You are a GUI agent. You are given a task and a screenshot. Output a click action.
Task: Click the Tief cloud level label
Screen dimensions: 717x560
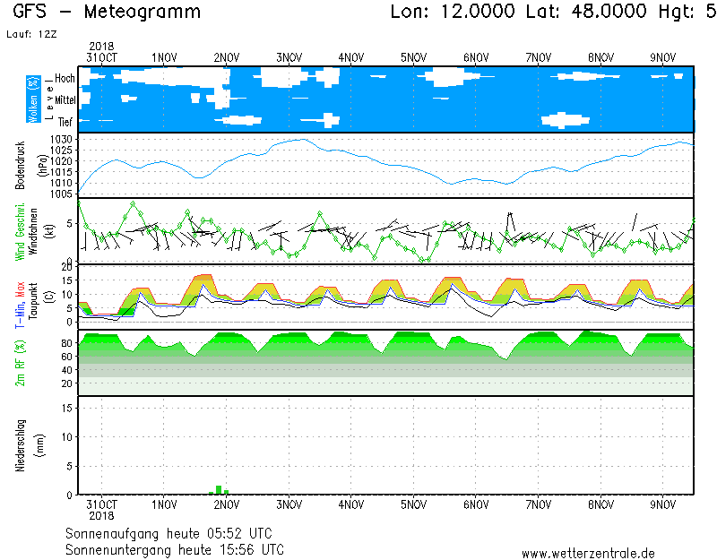click(x=66, y=121)
